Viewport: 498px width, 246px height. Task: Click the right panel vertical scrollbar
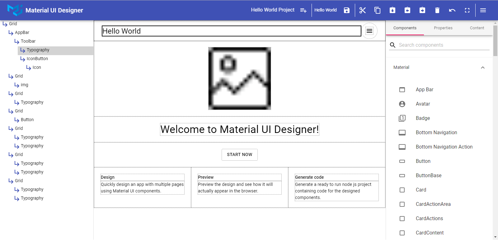496,40
